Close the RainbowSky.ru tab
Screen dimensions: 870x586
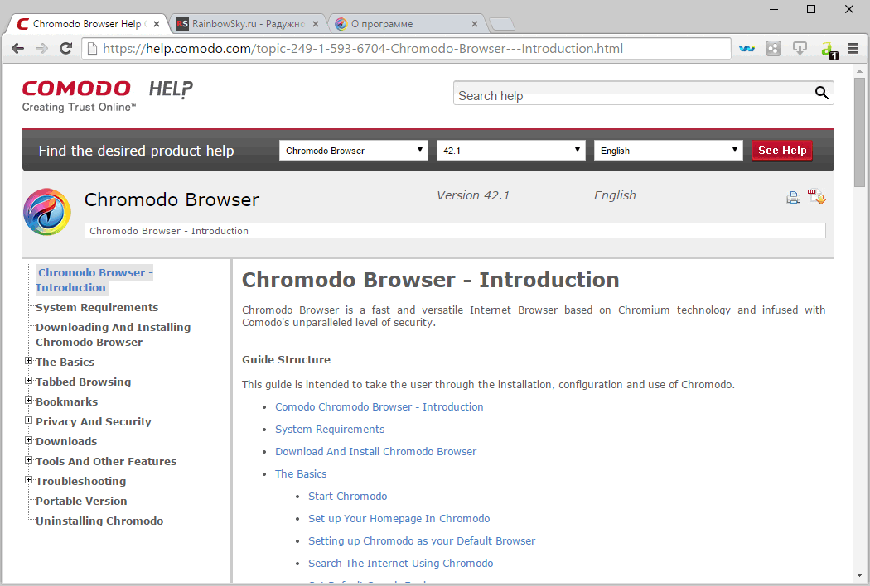(x=316, y=24)
